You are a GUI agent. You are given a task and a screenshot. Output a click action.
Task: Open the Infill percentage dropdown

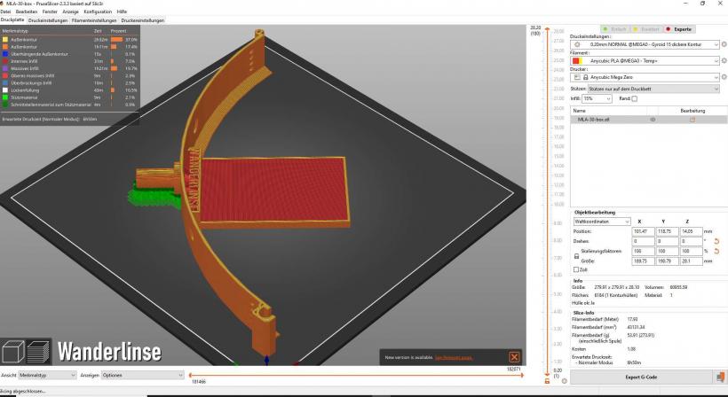(x=597, y=98)
